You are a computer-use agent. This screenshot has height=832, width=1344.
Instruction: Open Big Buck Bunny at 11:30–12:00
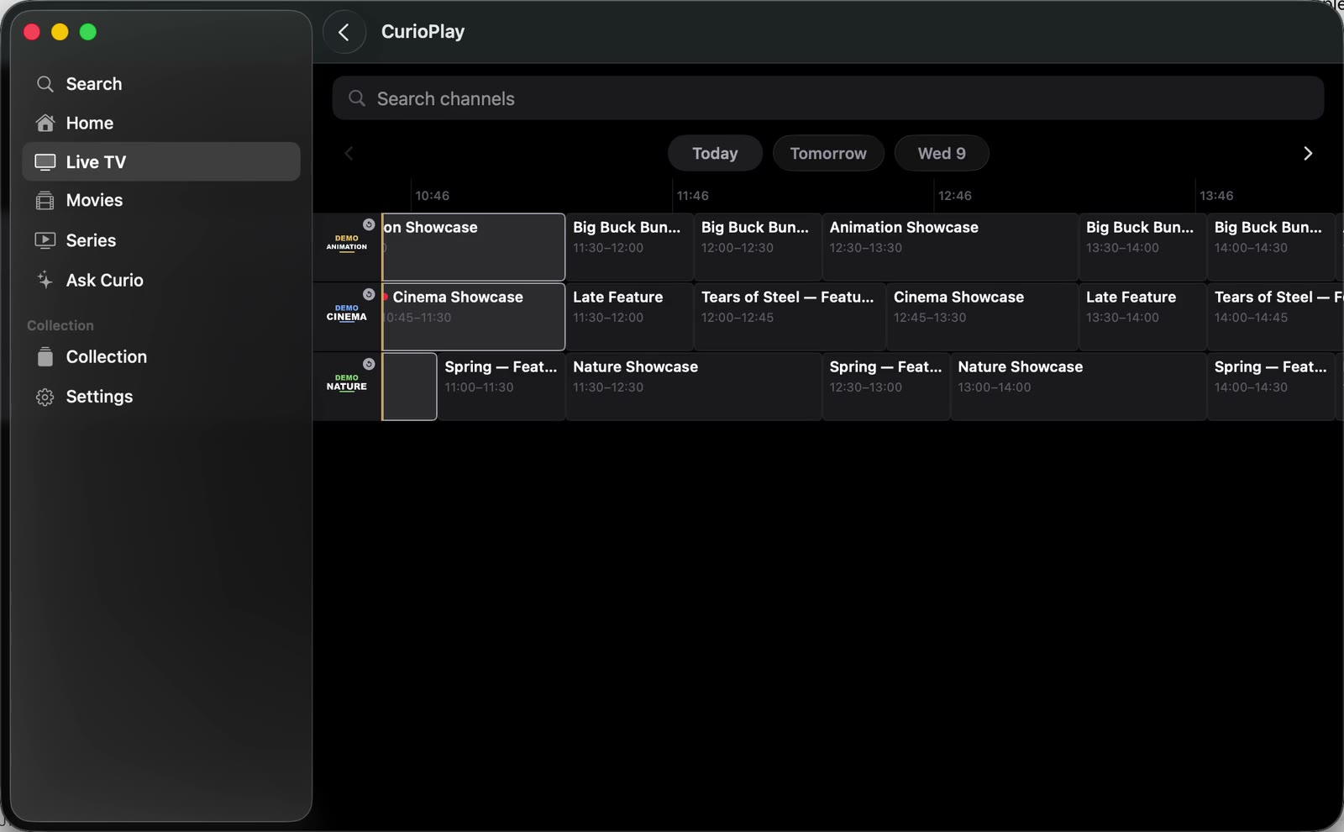tap(630, 247)
